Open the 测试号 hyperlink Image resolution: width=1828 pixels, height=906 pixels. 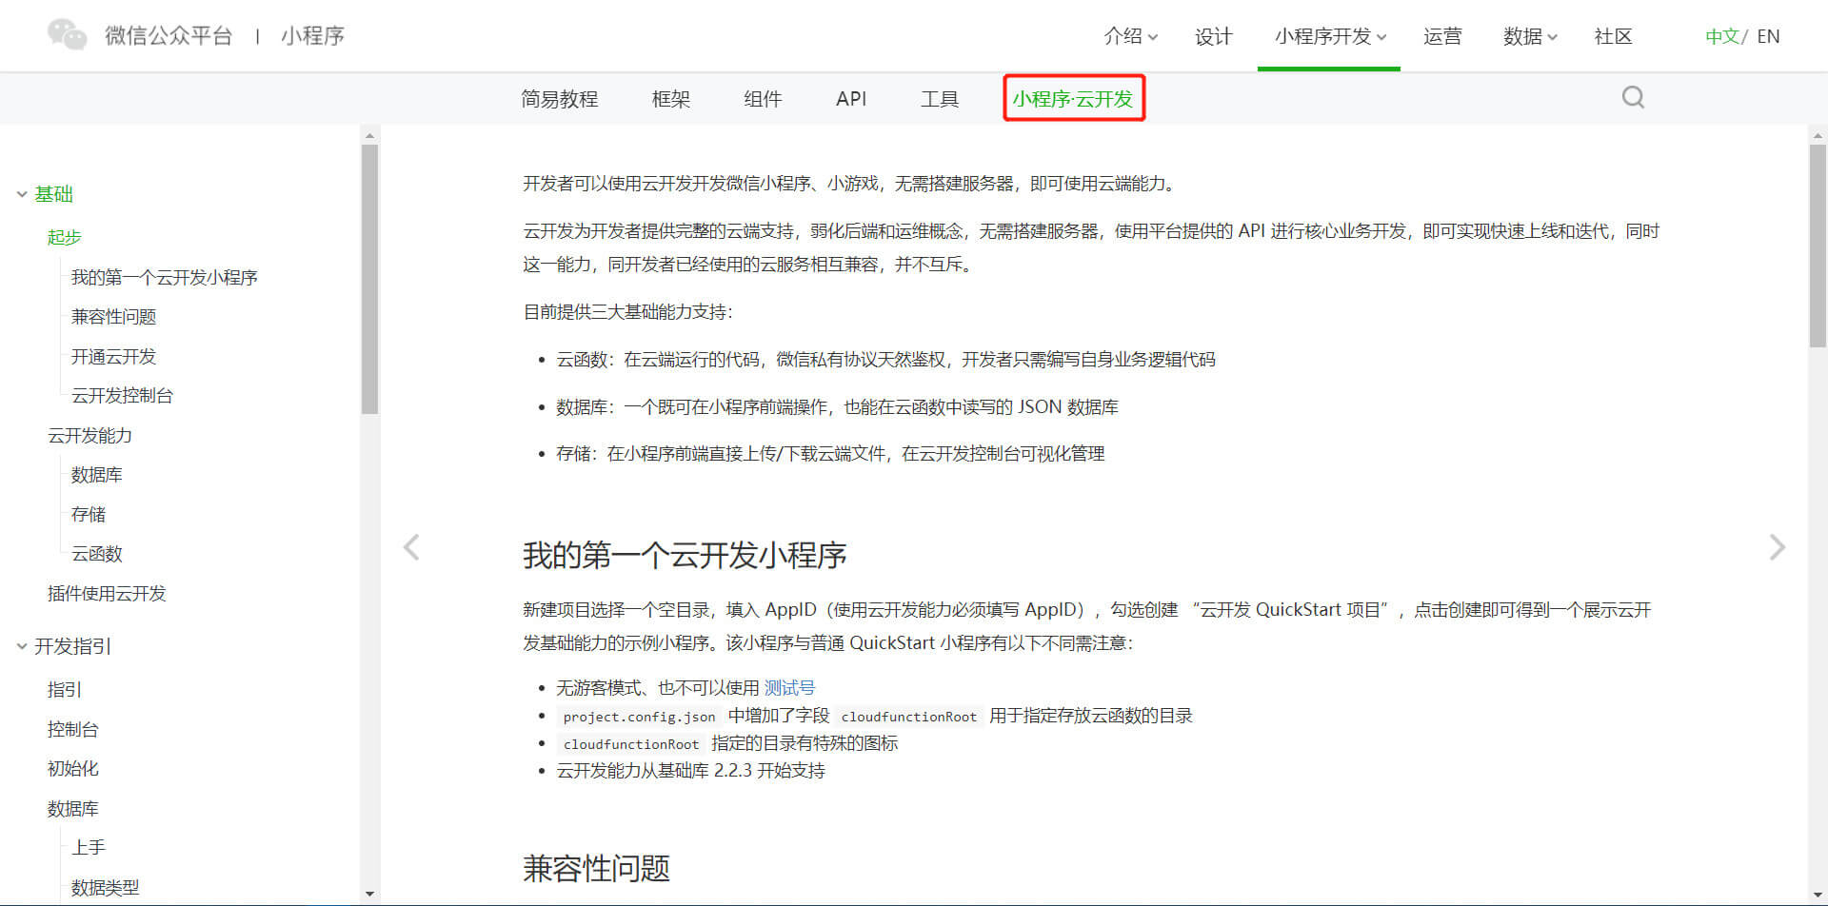789,687
